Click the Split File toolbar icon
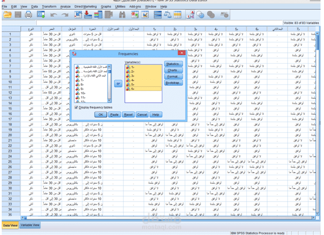 coord(158,15)
